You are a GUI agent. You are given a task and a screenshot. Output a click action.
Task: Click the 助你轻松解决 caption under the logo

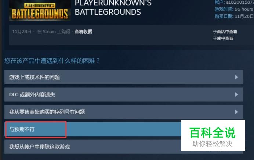[213, 144]
